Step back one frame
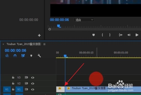 (129, 35)
